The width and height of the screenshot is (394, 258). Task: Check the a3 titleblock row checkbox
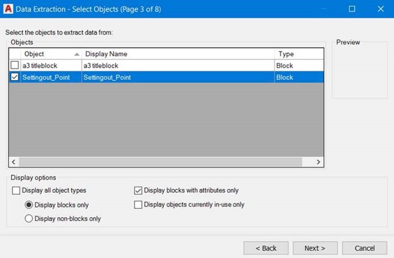tap(14, 65)
